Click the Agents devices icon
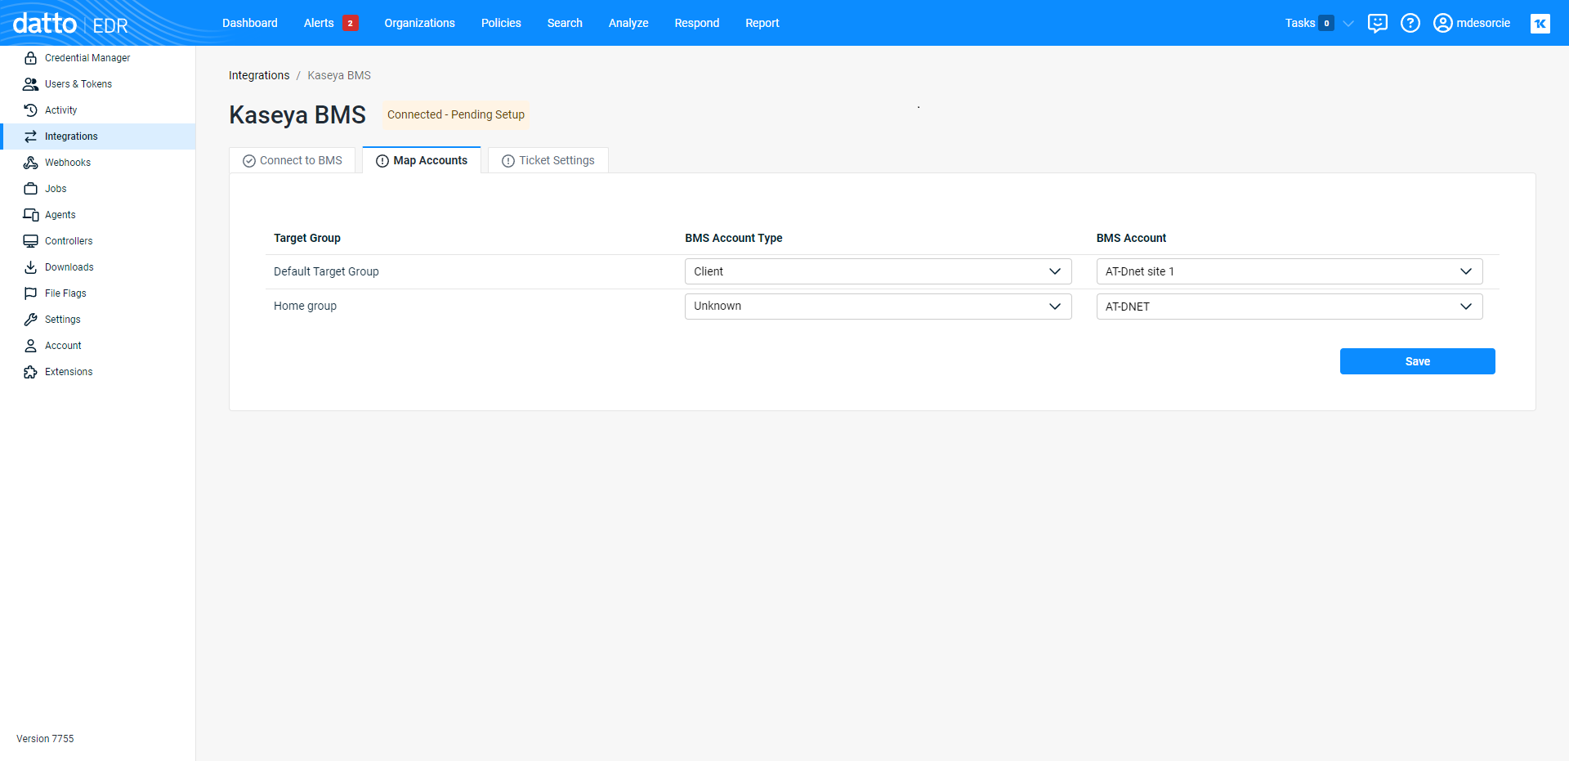The width and height of the screenshot is (1569, 761). 30,215
